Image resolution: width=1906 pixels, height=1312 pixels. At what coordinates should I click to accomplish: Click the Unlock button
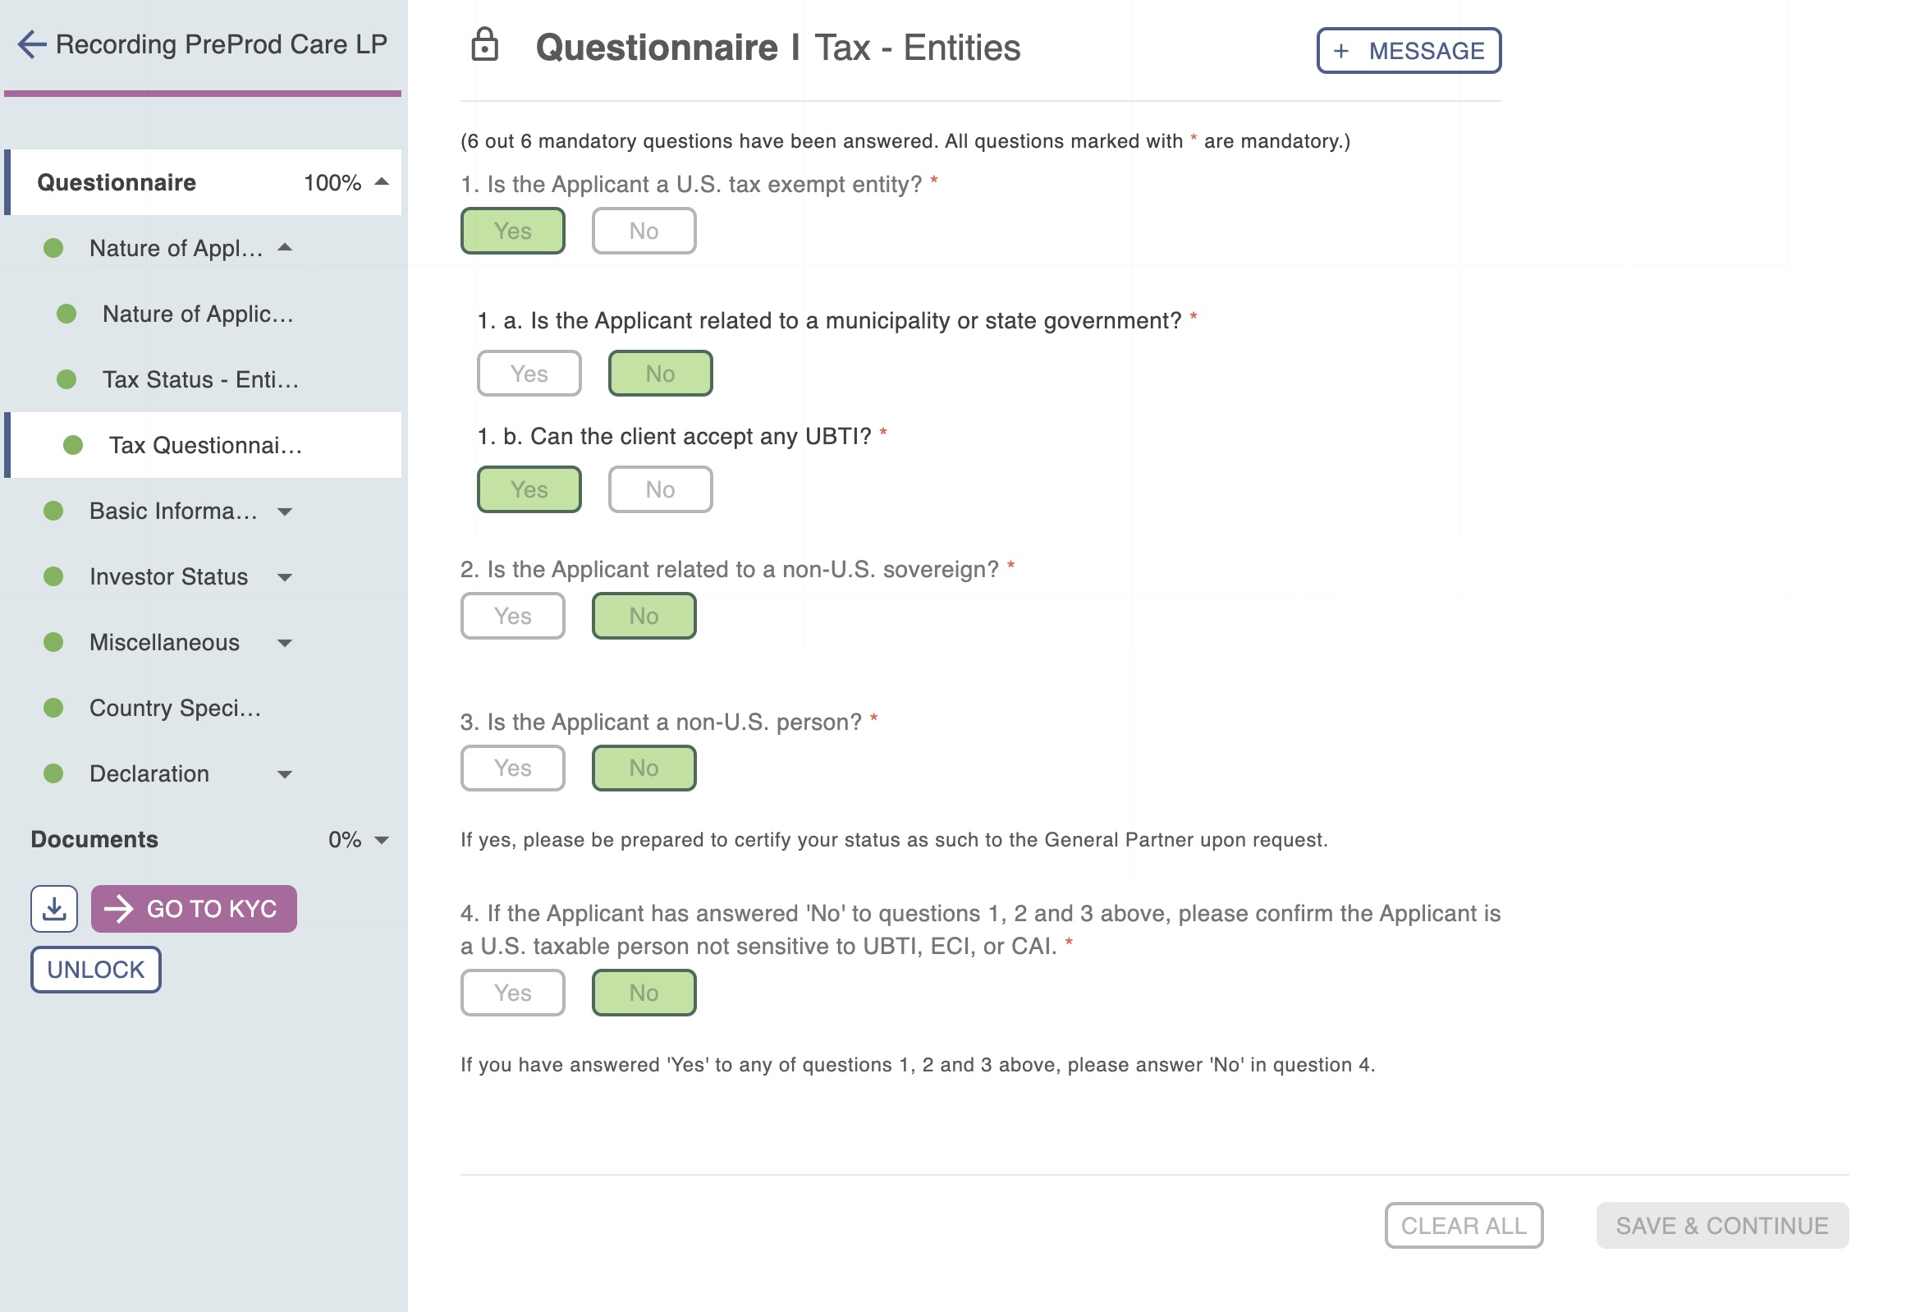click(95, 969)
